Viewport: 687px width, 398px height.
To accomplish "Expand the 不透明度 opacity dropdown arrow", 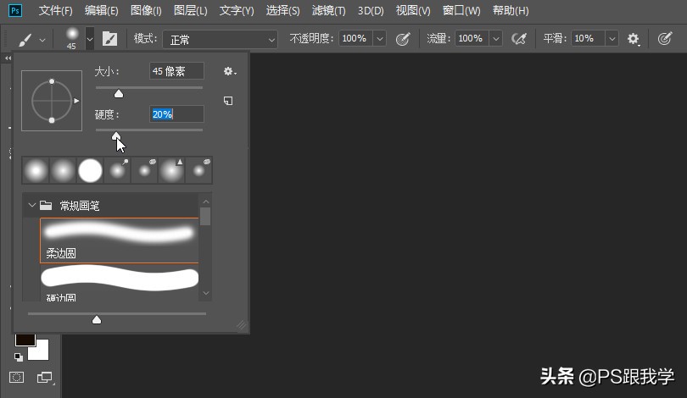I will 379,39.
